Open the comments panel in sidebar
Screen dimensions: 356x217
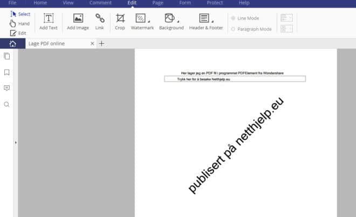[x=7, y=88]
